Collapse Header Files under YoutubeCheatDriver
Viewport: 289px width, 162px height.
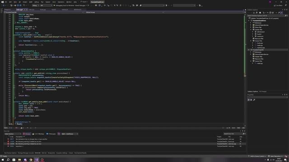tap(251, 30)
